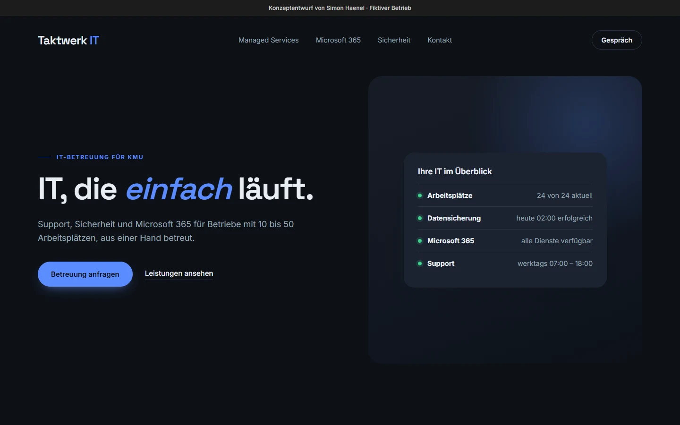Click the green status dot beside Arbeitsplätze
The height and width of the screenshot is (425, 680).
(x=420, y=195)
